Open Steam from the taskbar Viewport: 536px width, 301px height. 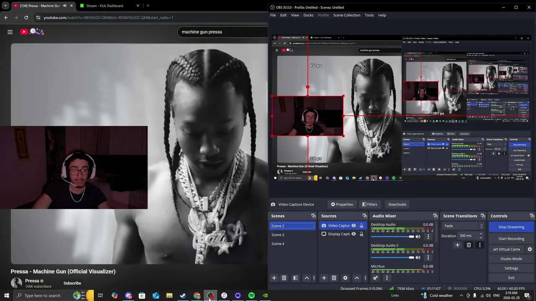tap(183, 296)
